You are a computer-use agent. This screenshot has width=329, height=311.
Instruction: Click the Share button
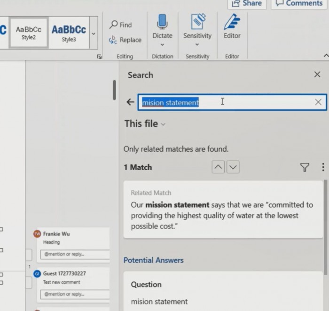[247, 3]
